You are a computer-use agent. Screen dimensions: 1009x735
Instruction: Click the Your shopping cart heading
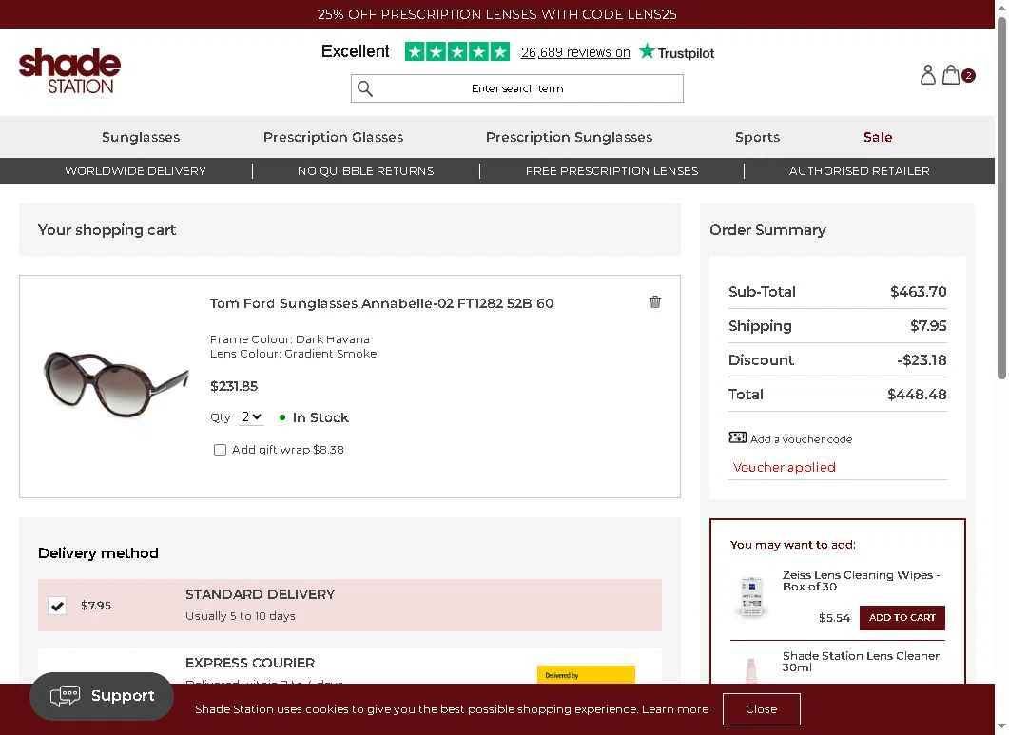[x=107, y=230]
